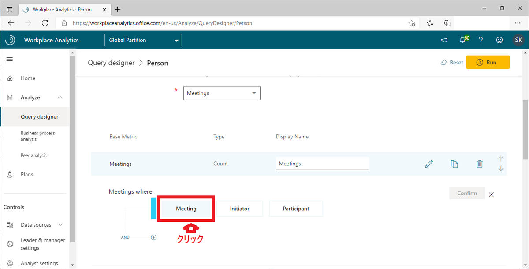Move the Meetings metric down with arrow
The image size is (529, 269).
[x=501, y=168]
